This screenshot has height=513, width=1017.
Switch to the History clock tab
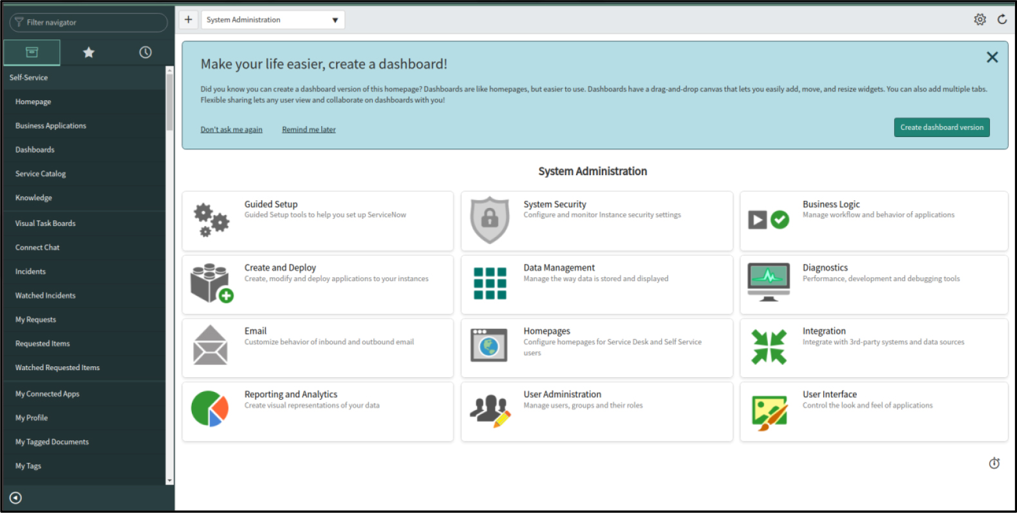[x=145, y=52]
